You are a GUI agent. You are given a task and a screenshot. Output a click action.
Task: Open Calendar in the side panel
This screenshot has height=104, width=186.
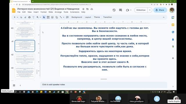pyautogui.click(x=173, y=17)
